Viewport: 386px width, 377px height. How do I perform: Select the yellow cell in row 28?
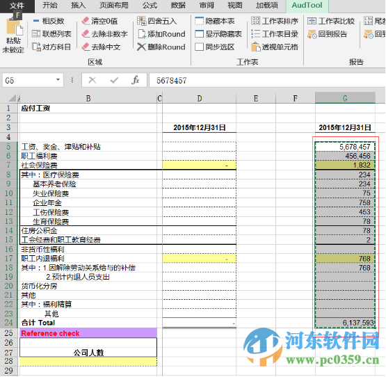pos(88,361)
